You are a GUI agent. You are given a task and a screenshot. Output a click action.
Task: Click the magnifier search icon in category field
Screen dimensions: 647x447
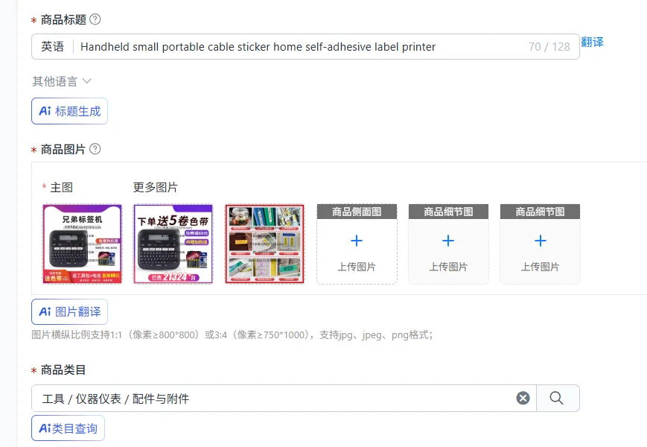click(556, 399)
